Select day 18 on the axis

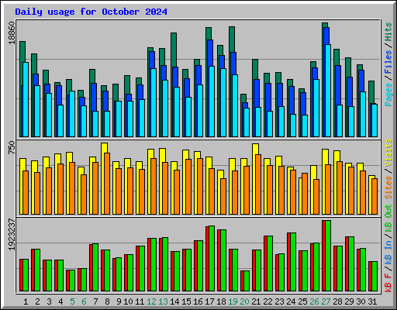[x=221, y=301]
